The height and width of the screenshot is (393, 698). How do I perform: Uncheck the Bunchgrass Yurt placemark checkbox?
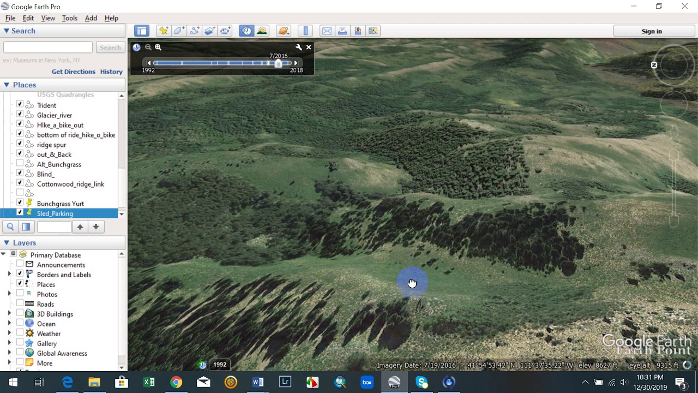pos(20,203)
